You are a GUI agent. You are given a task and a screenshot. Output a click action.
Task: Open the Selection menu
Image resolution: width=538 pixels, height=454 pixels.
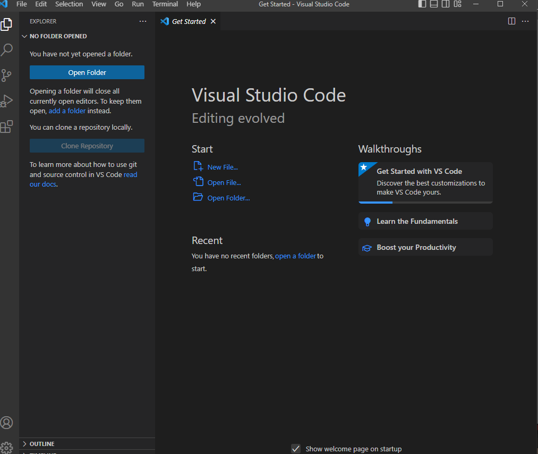tap(69, 4)
